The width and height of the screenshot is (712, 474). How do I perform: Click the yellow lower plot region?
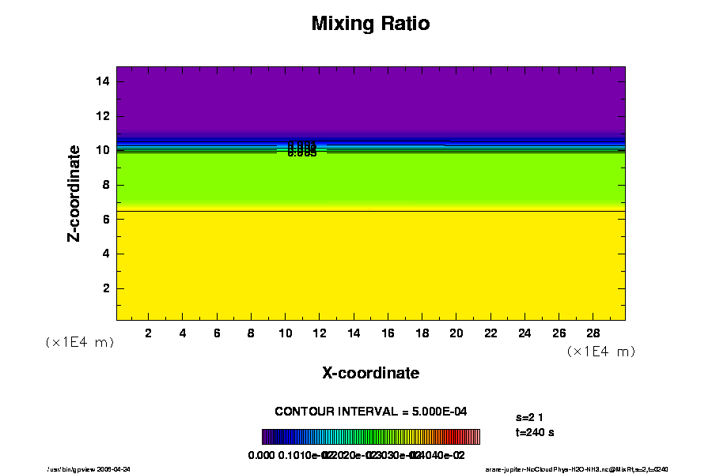[x=370, y=265]
